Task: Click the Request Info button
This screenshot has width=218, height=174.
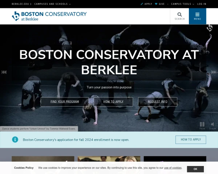Action: coord(158,102)
